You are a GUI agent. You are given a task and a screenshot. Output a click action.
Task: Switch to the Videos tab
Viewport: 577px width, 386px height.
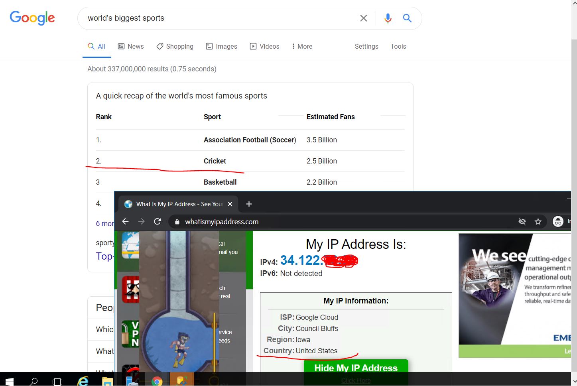pos(265,46)
